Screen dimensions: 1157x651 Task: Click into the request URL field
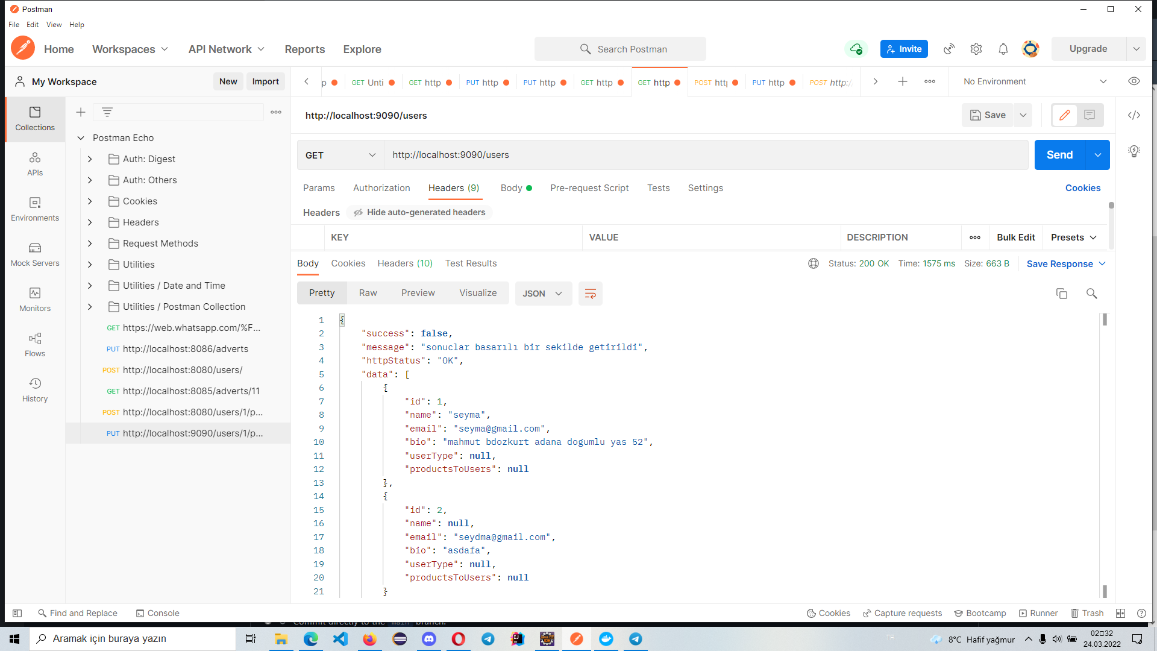click(603, 155)
